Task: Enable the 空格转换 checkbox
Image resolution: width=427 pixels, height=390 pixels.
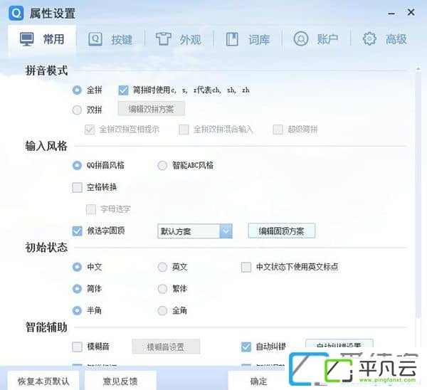Action: point(78,187)
